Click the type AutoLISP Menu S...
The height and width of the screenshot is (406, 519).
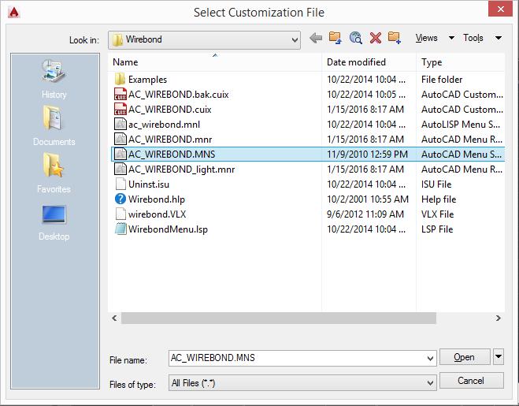(461, 125)
